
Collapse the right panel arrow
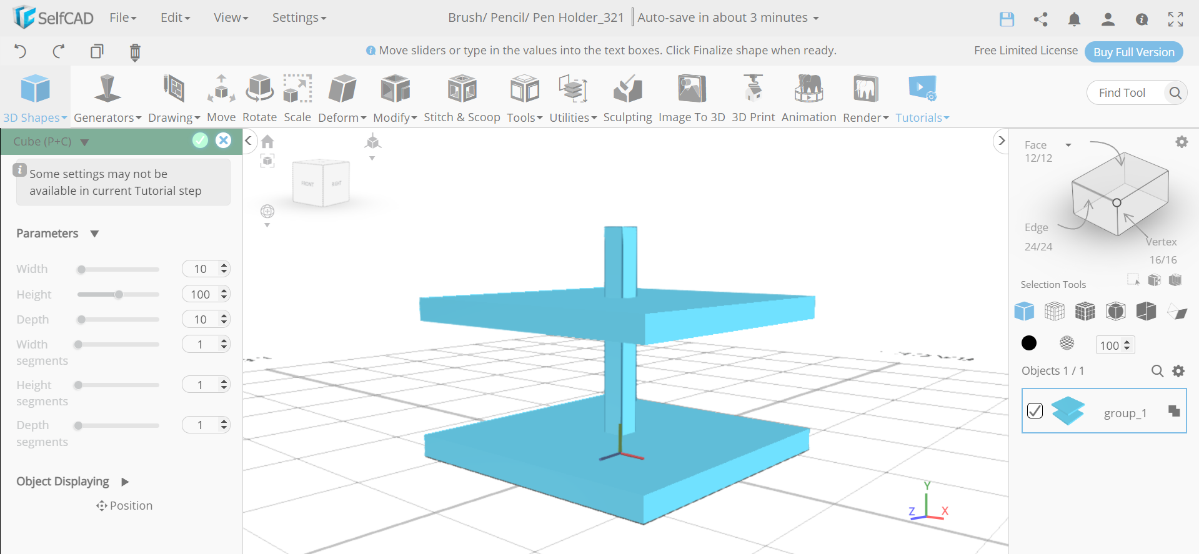[1002, 141]
